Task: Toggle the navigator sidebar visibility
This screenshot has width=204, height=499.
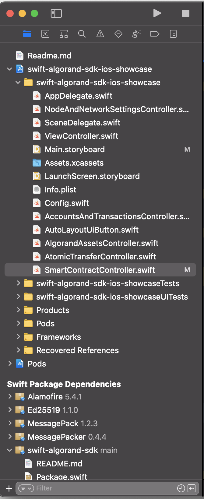Action: click(x=56, y=13)
